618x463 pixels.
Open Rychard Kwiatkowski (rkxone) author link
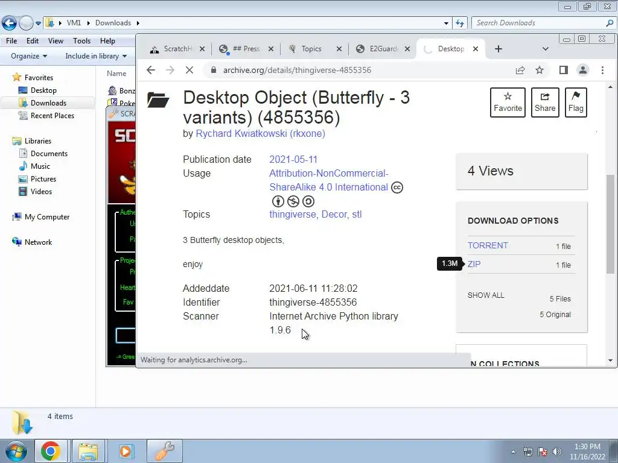tap(261, 133)
